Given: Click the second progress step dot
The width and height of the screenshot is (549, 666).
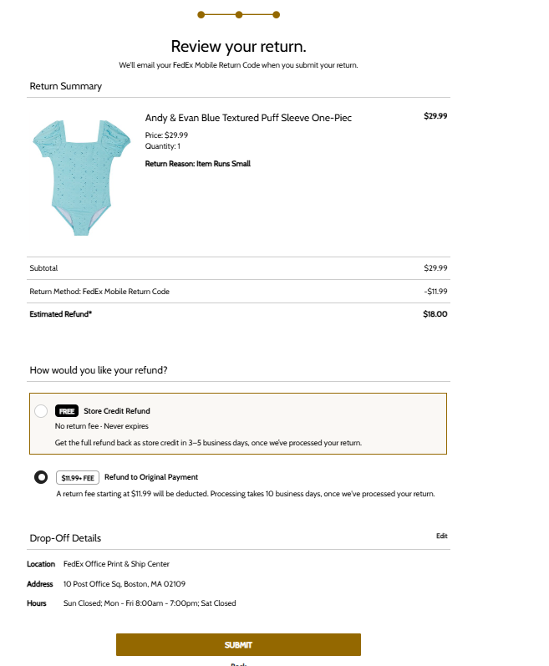Looking at the screenshot, I should [239, 15].
